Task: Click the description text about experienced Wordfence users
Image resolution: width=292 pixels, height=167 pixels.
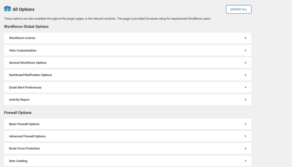Action: point(108,19)
